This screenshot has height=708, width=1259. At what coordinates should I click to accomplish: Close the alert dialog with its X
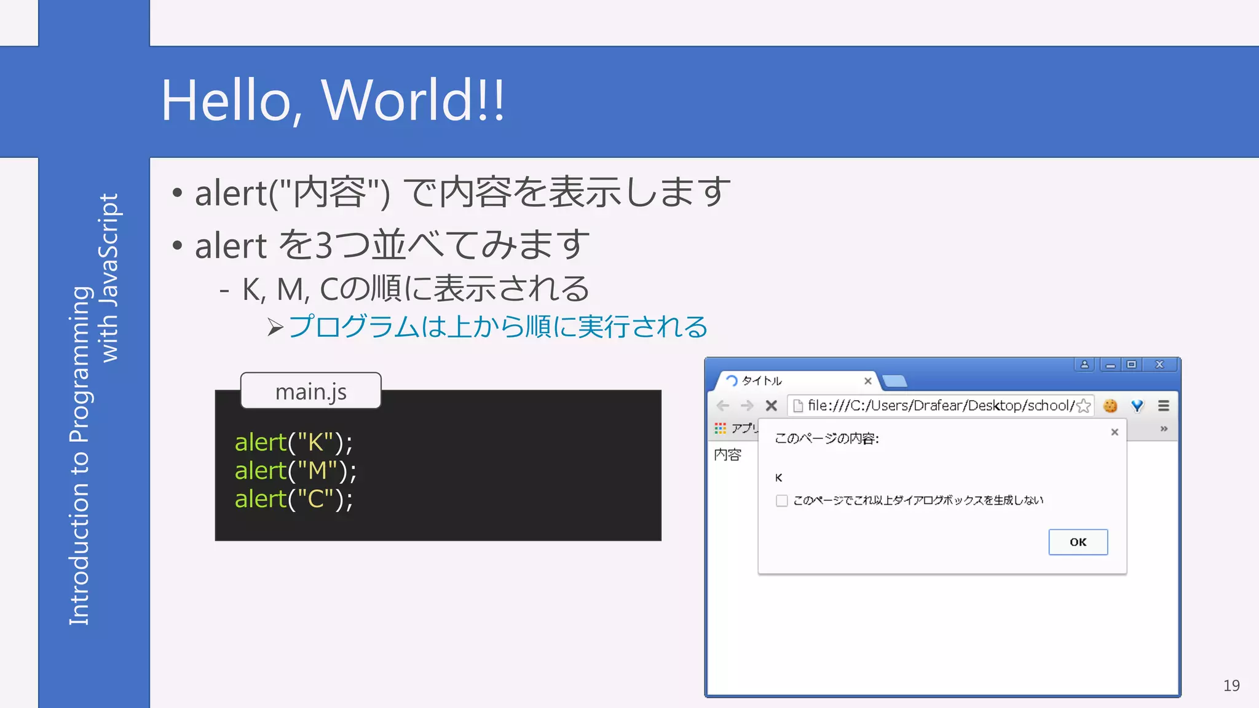pos(1114,432)
